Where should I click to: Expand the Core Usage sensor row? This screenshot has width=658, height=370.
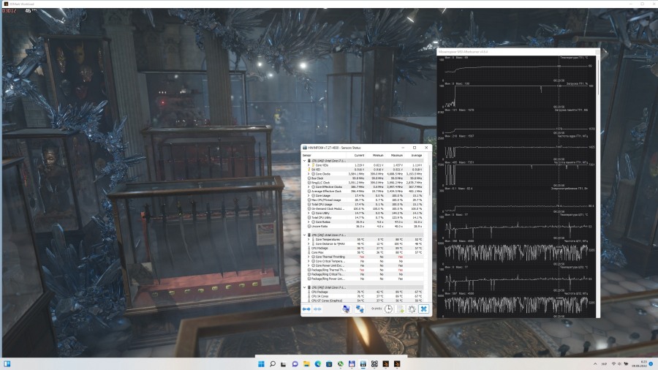pyautogui.click(x=309, y=195)
